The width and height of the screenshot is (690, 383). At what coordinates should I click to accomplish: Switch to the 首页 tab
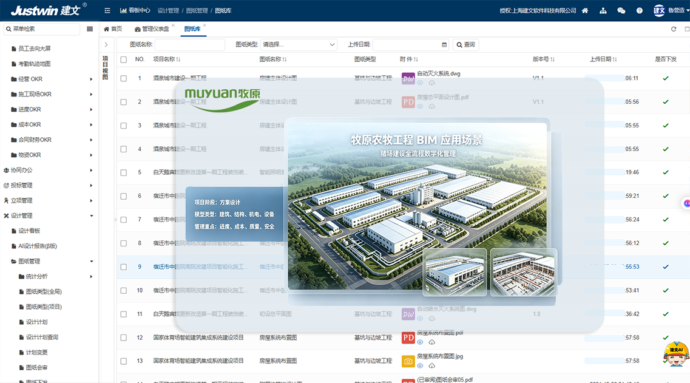click(x=113, y=29)
